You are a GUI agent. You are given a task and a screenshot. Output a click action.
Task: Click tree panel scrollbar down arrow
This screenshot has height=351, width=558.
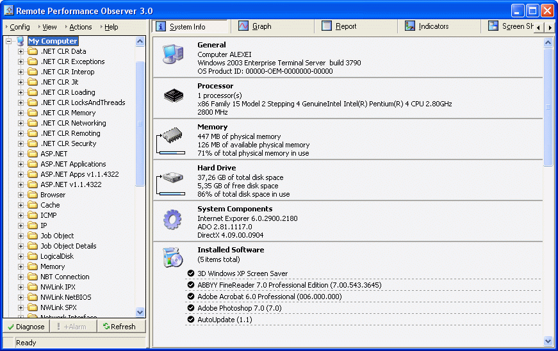pos(140,312)
